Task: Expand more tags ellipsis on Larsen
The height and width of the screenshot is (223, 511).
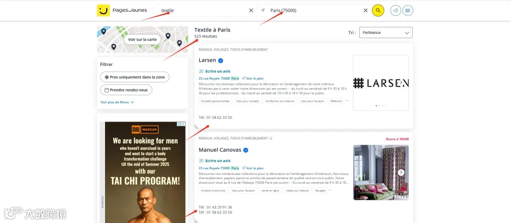Action: coord(347,100)
